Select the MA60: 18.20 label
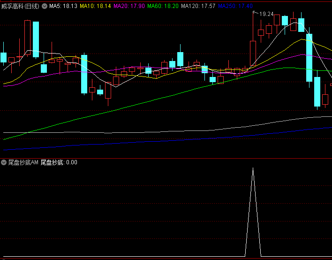332x260 pixels. point(163,6)
